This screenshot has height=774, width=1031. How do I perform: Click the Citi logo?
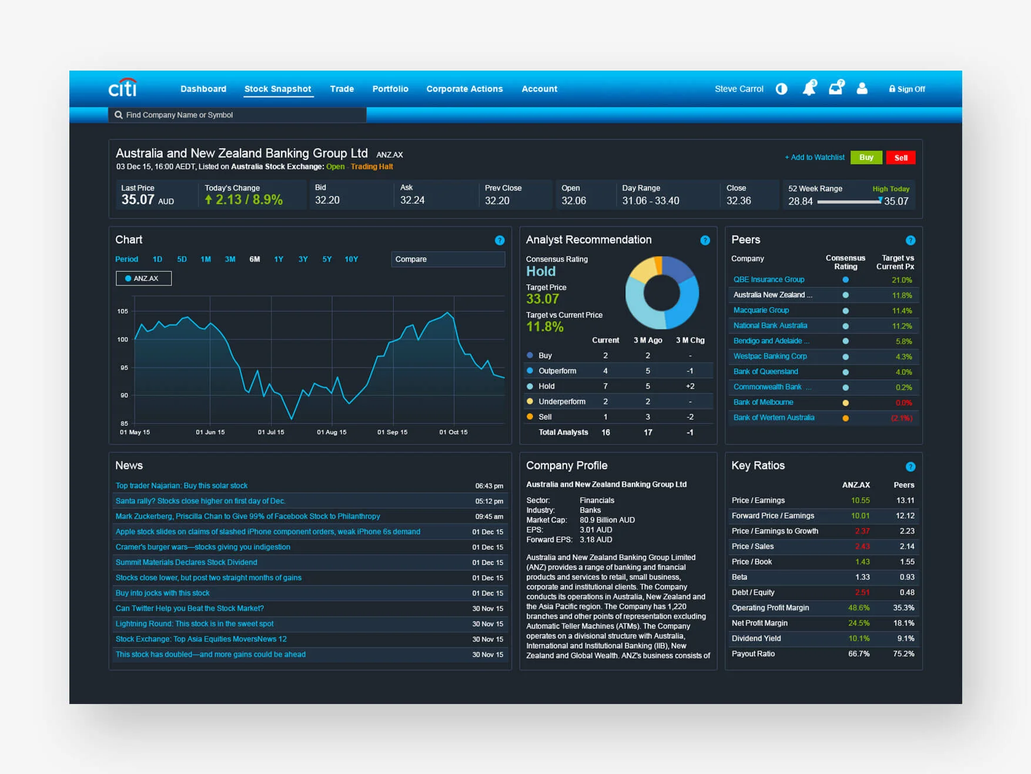121,87
